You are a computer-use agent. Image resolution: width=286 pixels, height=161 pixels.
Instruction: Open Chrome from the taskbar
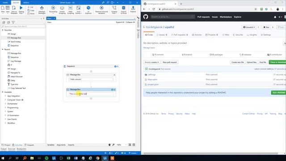point(97,158)
